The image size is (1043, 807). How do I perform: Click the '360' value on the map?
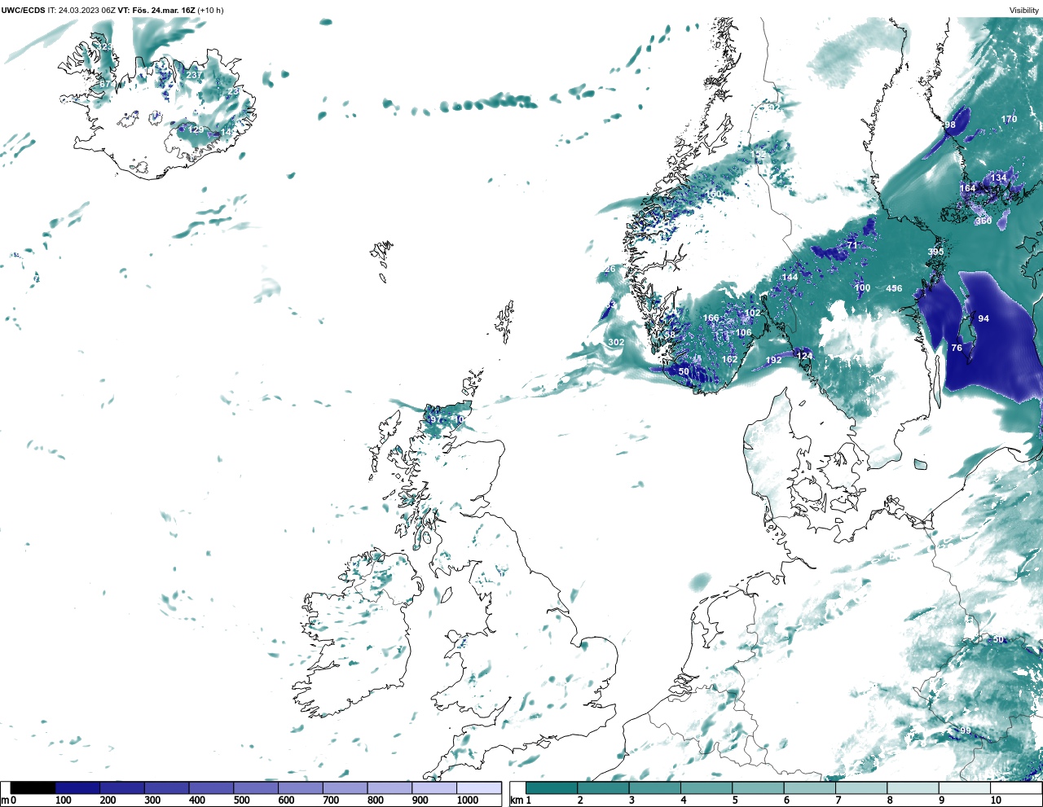tap(984, 221)
